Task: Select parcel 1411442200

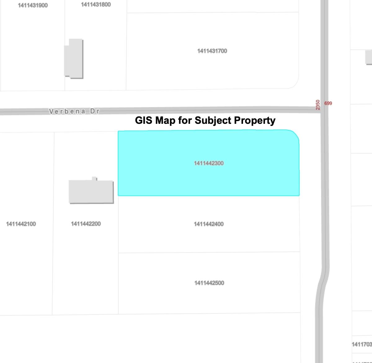Action: click(x=86, y=224)
